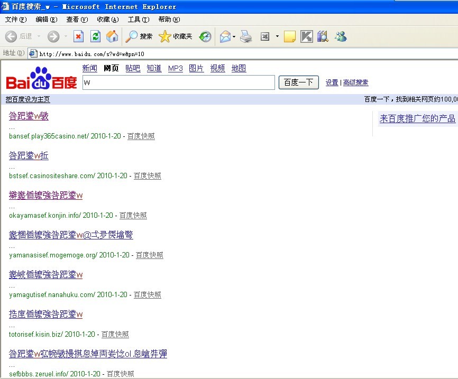Open the Research books icon
Image resolution: width=458 pixels, height=379 pixels.
(323, 36)
